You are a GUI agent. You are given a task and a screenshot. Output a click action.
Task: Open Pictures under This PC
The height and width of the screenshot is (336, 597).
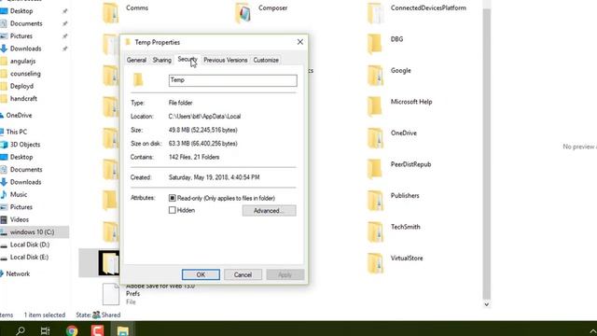pos(21,207)
